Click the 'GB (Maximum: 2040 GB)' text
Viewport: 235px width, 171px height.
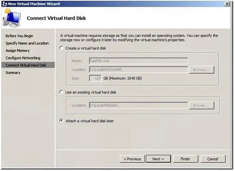click(x=123, y=78)
